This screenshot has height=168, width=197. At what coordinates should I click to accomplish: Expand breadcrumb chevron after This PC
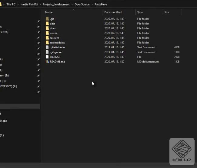[18, 5]
